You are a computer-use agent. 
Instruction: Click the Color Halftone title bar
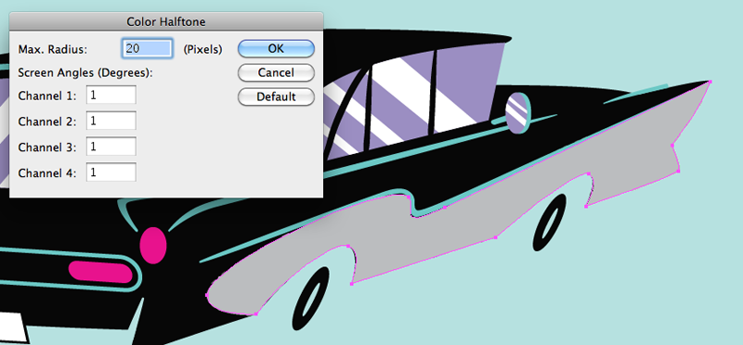pyautogui.click(x=166, y=21)
